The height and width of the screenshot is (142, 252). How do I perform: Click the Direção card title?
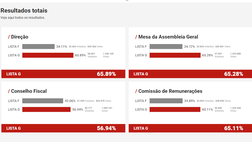(x=19, y=37)
